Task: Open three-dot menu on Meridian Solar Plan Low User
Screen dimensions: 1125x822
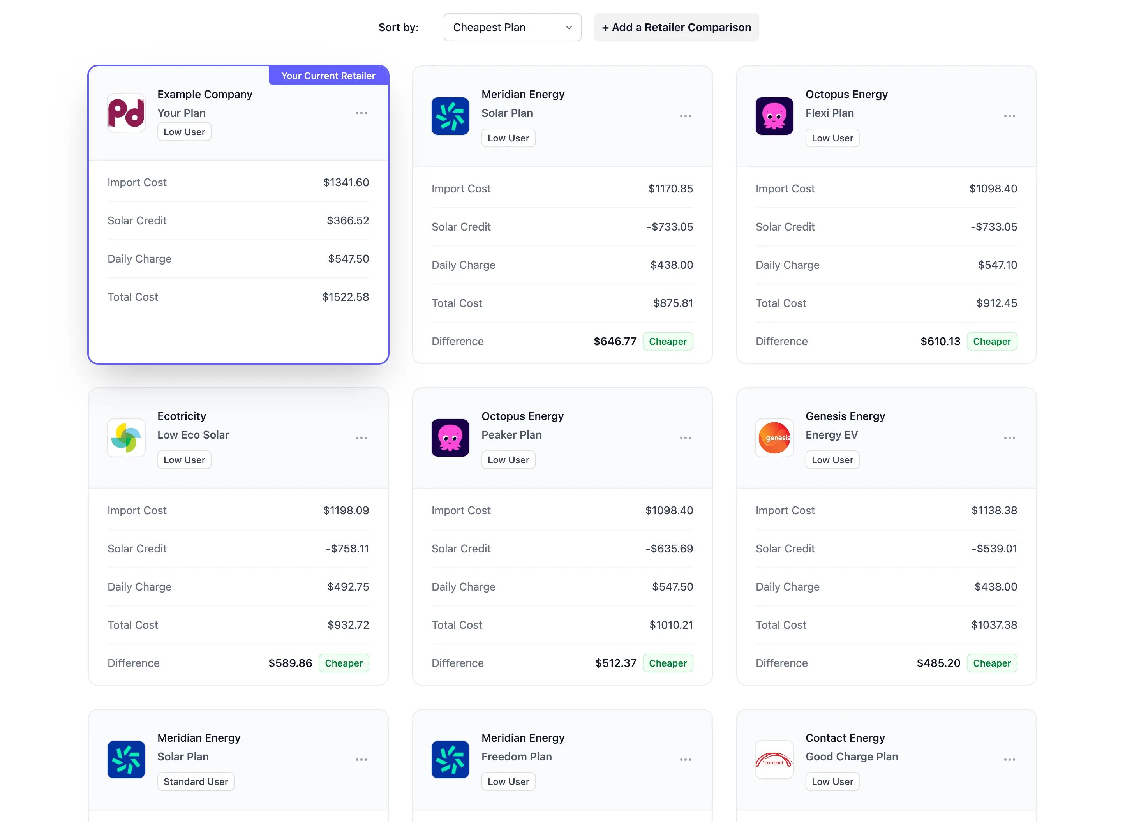Action: click(685, 116)
